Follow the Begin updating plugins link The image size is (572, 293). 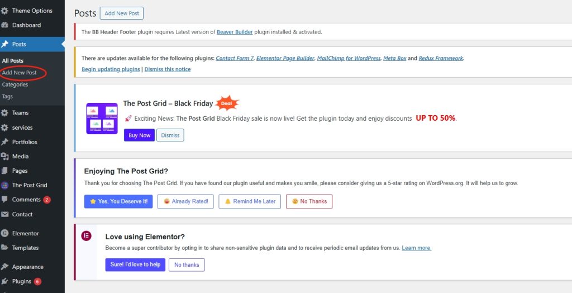(111, 69)
